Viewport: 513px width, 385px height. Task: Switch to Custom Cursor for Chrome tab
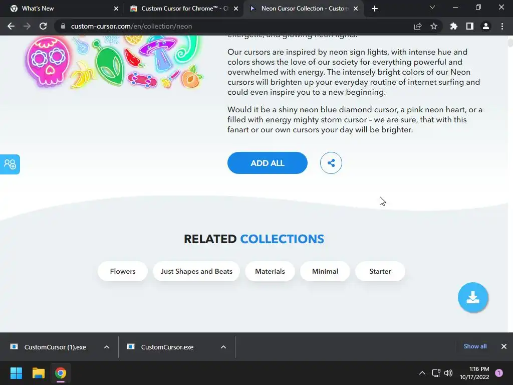click(x=185, y=9)
